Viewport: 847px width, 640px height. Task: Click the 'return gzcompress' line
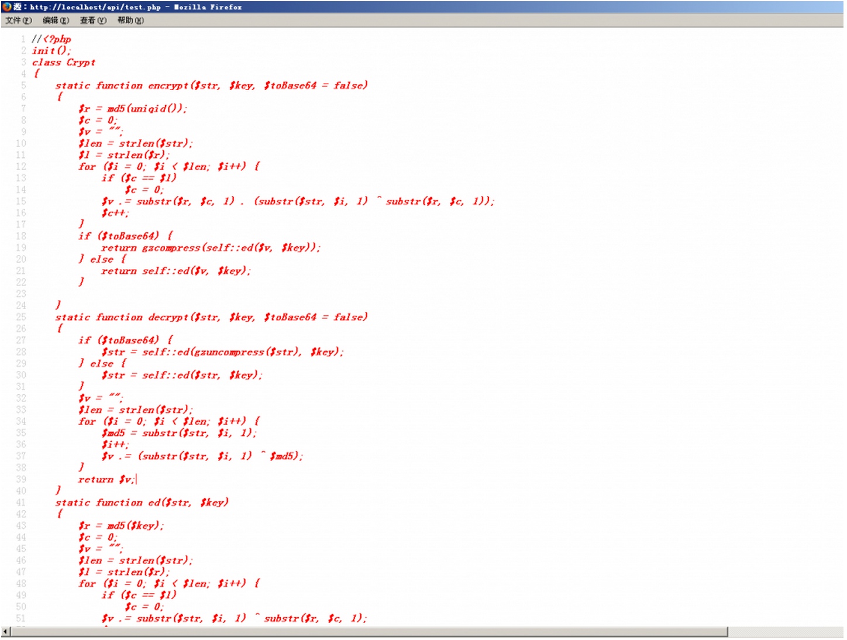[x=211, y=248]
